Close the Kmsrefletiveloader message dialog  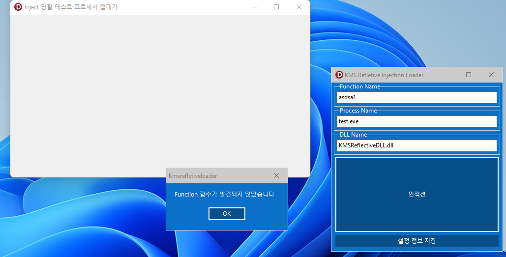click(x=276, y=175)
